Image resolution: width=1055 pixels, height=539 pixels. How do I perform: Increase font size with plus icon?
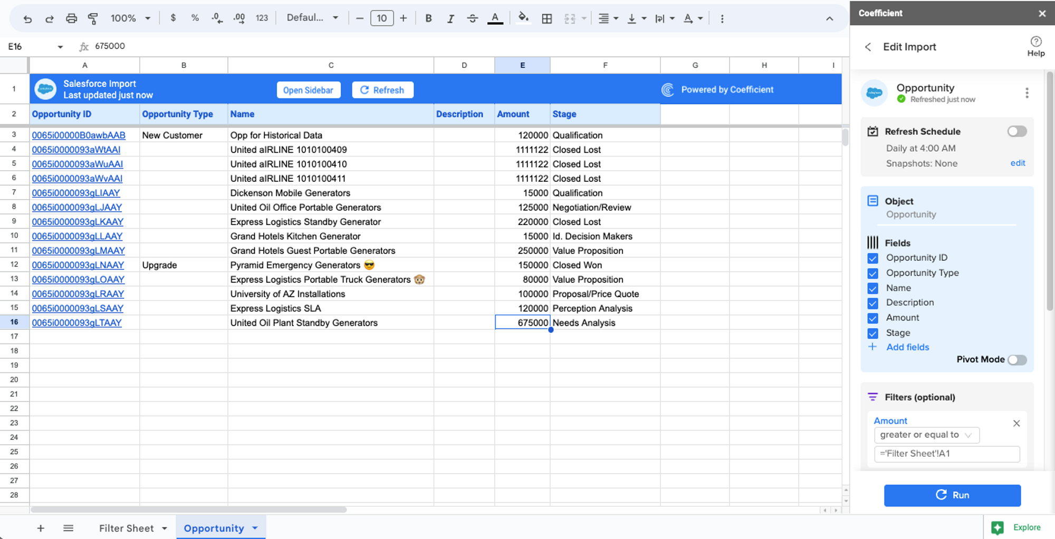click(404, 18)
